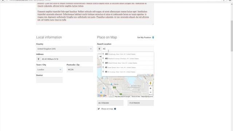Click the page vertical scrollbar thumb

pyautogui.click(x=232, y=36)
